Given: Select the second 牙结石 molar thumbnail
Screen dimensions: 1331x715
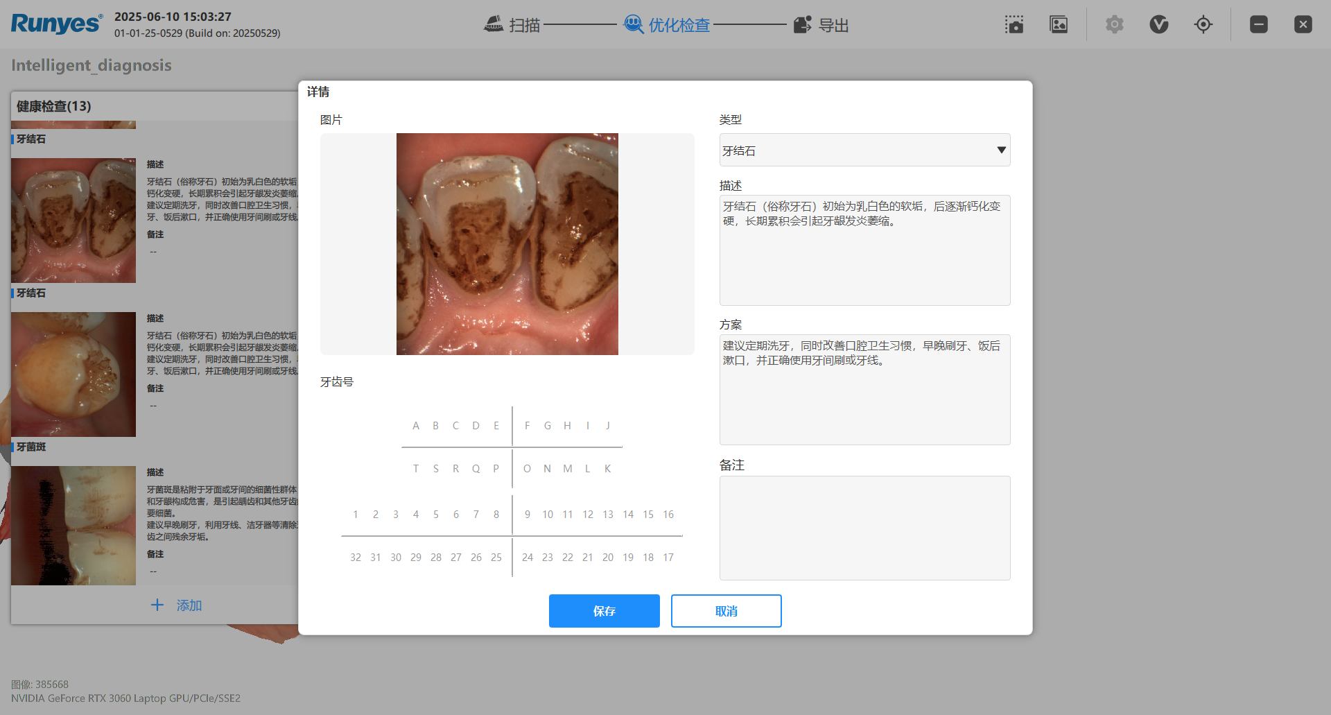Looking at the screenshot, I should tap(73, 374).
